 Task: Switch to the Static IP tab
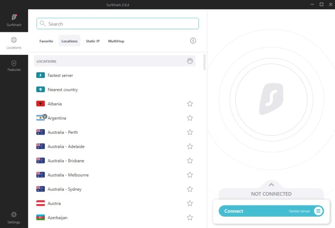93,41
